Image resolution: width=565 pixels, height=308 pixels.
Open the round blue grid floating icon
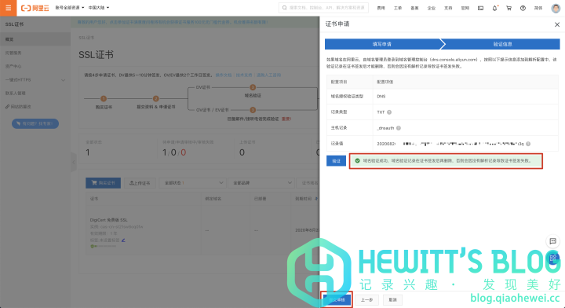point(552,258)
